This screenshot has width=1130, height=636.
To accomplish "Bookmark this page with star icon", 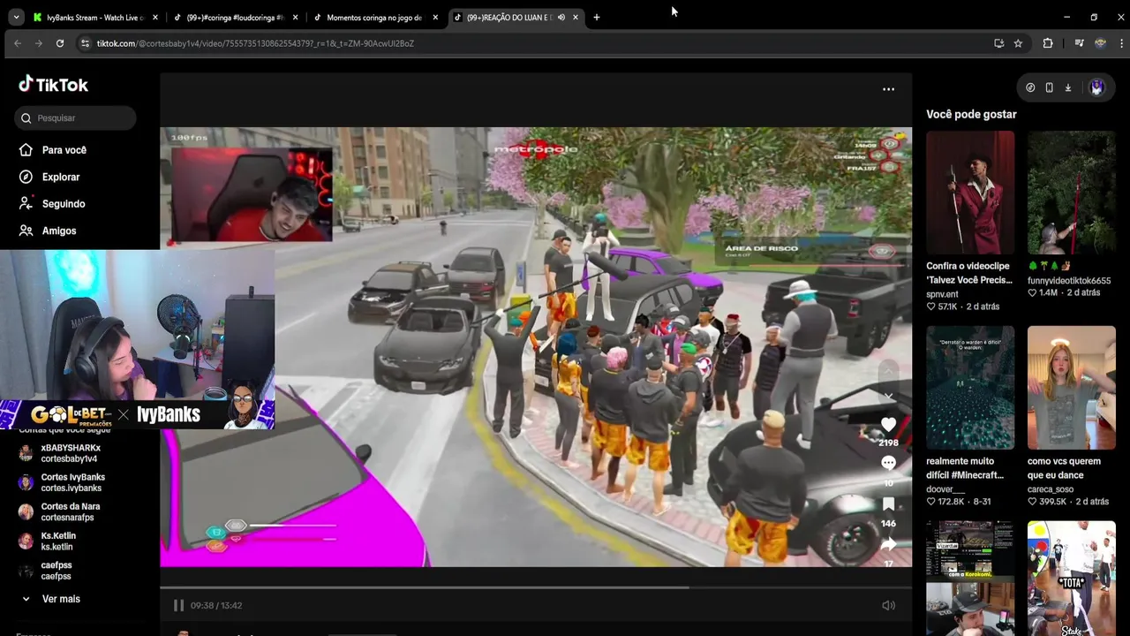I will (x=1018, y=43).
